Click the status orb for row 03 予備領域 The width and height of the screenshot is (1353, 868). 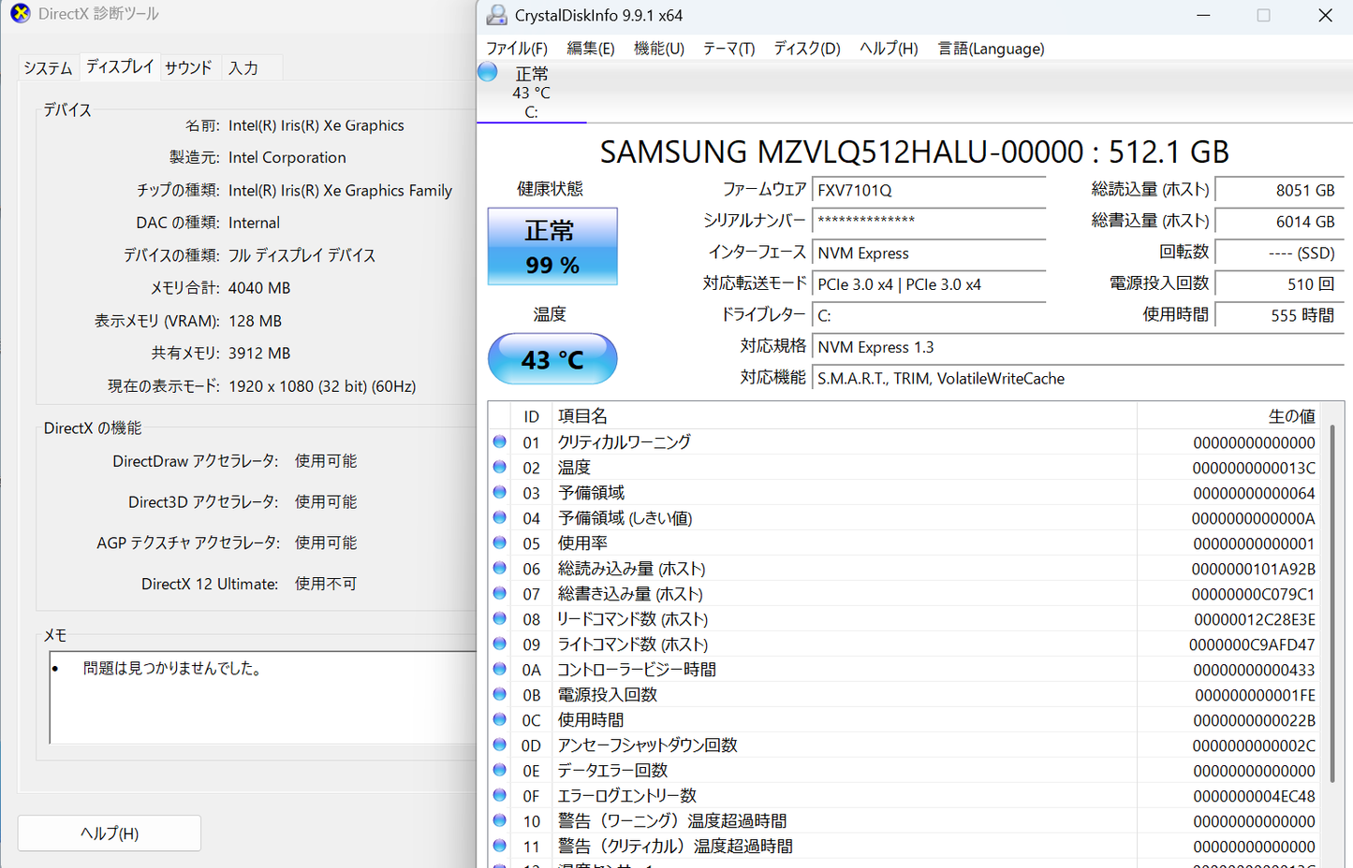pyautogui.click(x=500, y=492)
